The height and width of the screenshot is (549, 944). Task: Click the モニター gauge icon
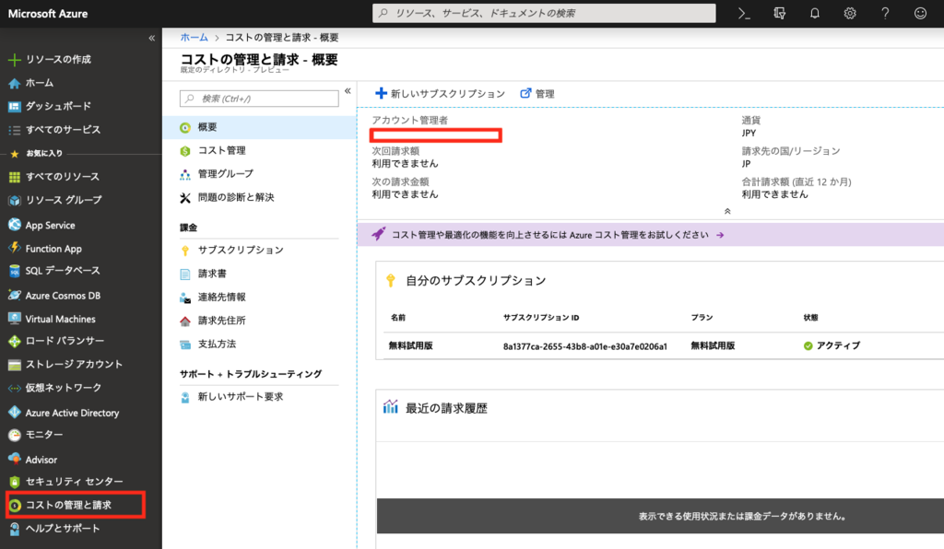(15, 435)
